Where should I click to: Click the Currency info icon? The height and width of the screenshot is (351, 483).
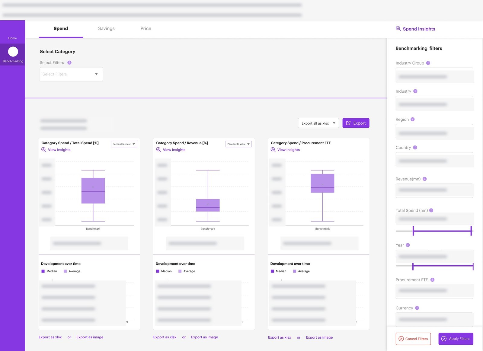[417, 308]
